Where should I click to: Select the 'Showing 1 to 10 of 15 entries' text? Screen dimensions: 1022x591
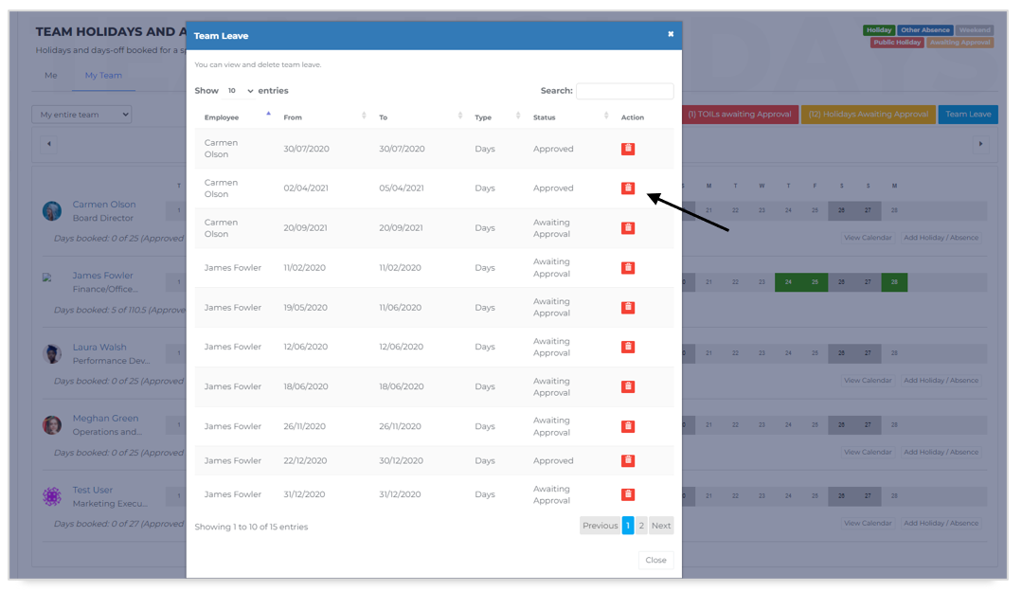click(x=251, y=527)
